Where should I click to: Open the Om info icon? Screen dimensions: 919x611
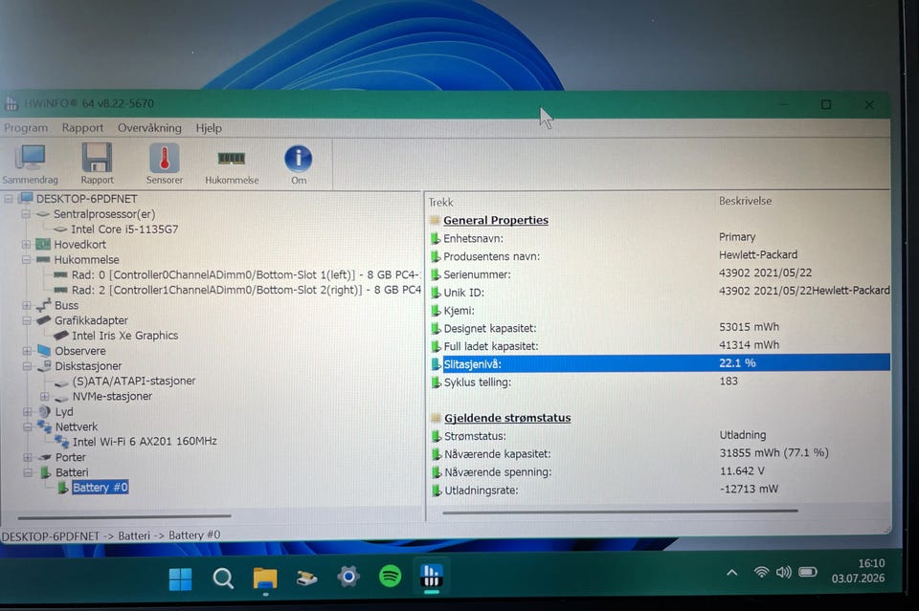pyautogui.click(x=299, y=164)
